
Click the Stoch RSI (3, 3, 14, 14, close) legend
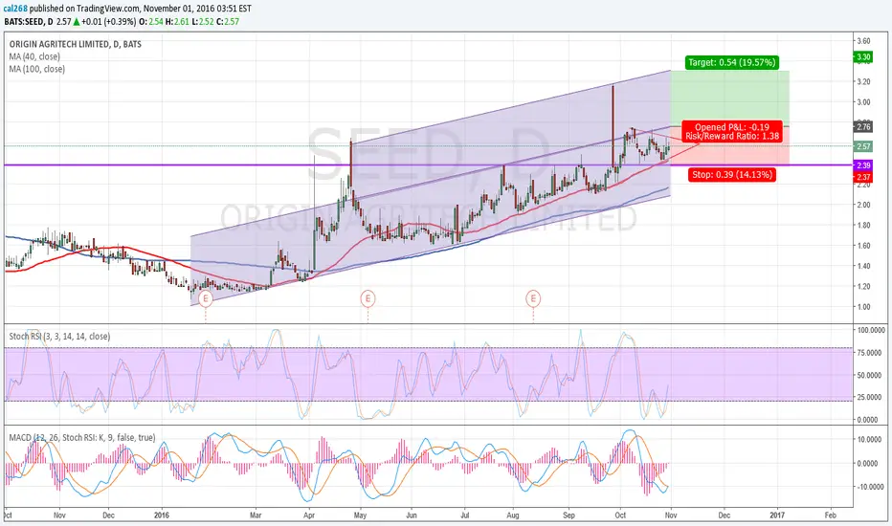[59, 336]
